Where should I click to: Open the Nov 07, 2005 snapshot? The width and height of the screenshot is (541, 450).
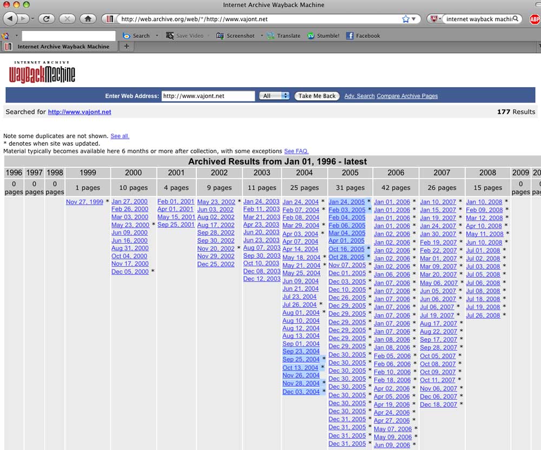[347, 265]
